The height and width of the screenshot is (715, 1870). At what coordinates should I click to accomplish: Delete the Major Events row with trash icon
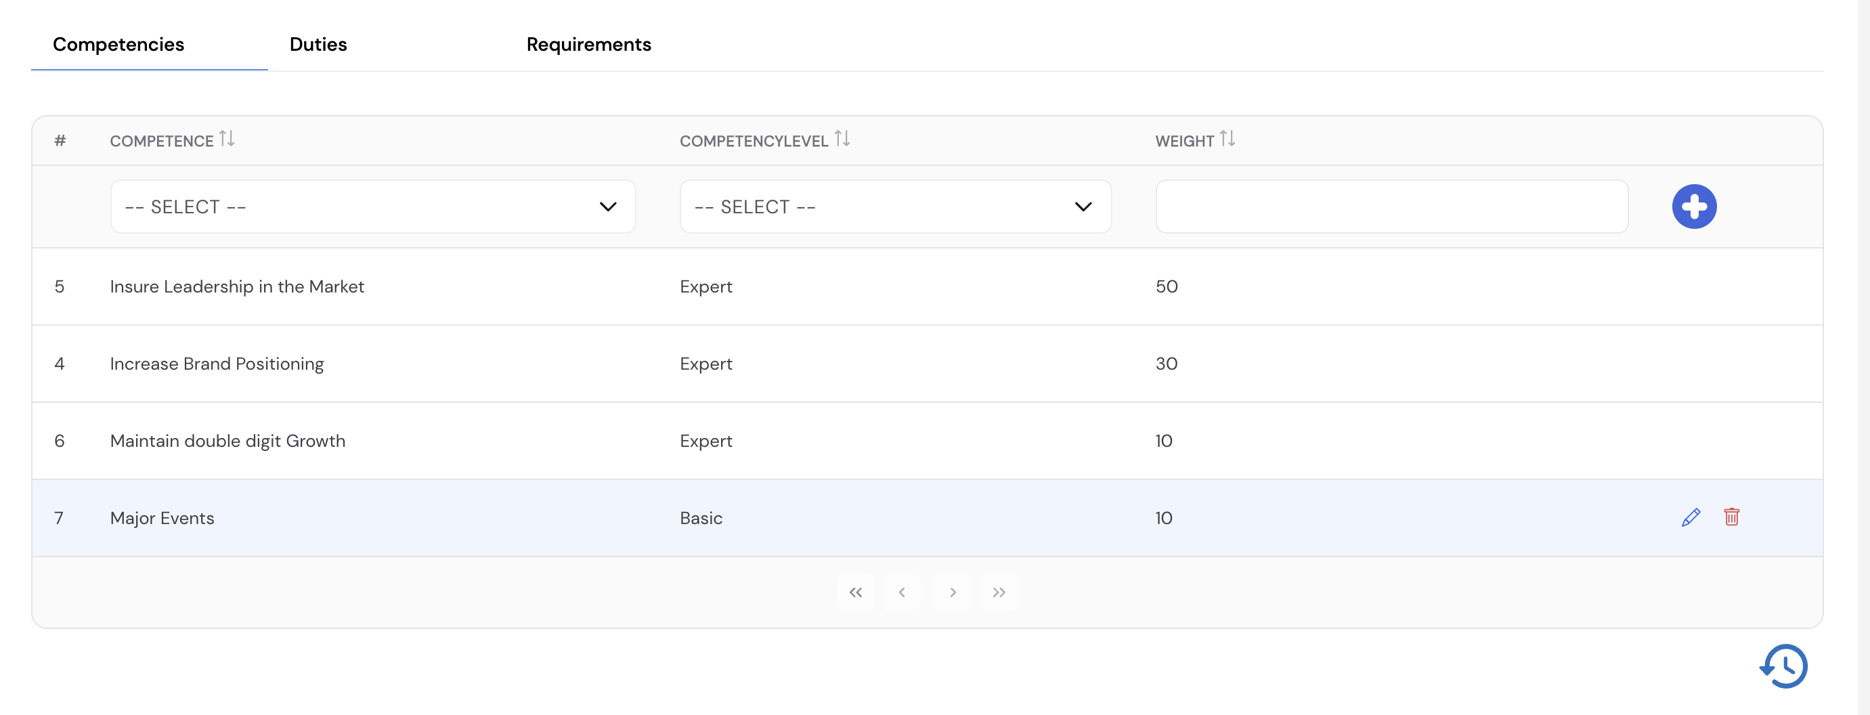pos(1731,517)
